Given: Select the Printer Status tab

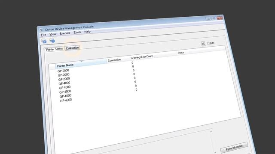Looking at the screenshot, I should tap(55, 49).
